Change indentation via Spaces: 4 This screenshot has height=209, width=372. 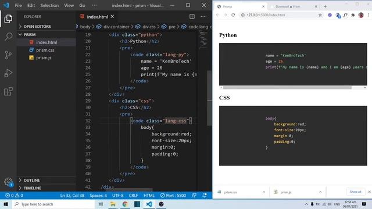pyautogui.click(x=98, y=196)
